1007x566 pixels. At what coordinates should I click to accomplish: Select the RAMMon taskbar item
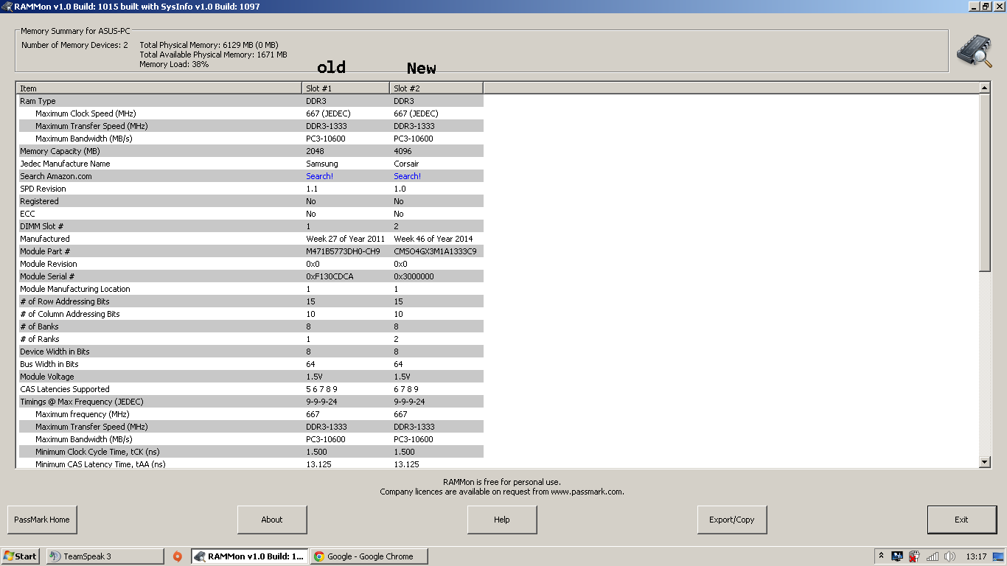(x=249, y=556)
